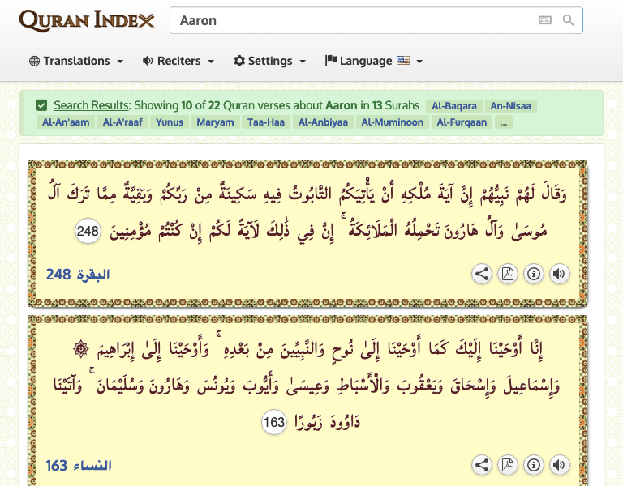Export verse An-Nisaa 163 as PDF
Screen dimensions: 623x486
(x=508, y=465)
